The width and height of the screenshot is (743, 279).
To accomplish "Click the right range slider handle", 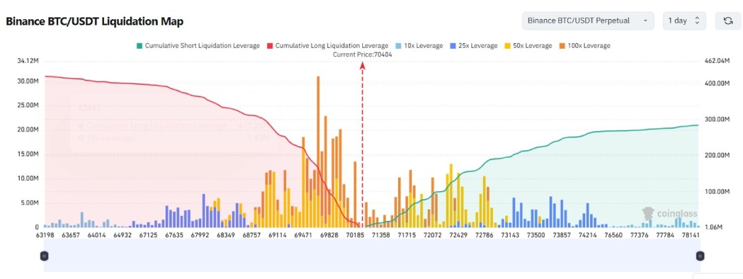I will point(700,255).
